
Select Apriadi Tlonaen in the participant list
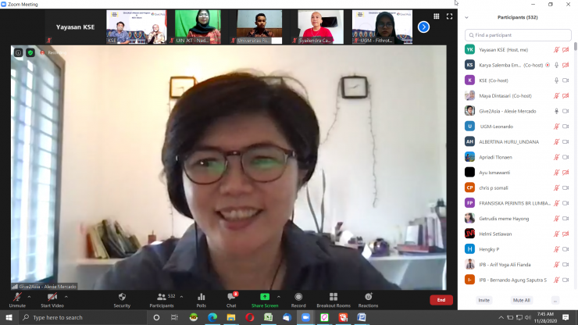coord(517,157)
